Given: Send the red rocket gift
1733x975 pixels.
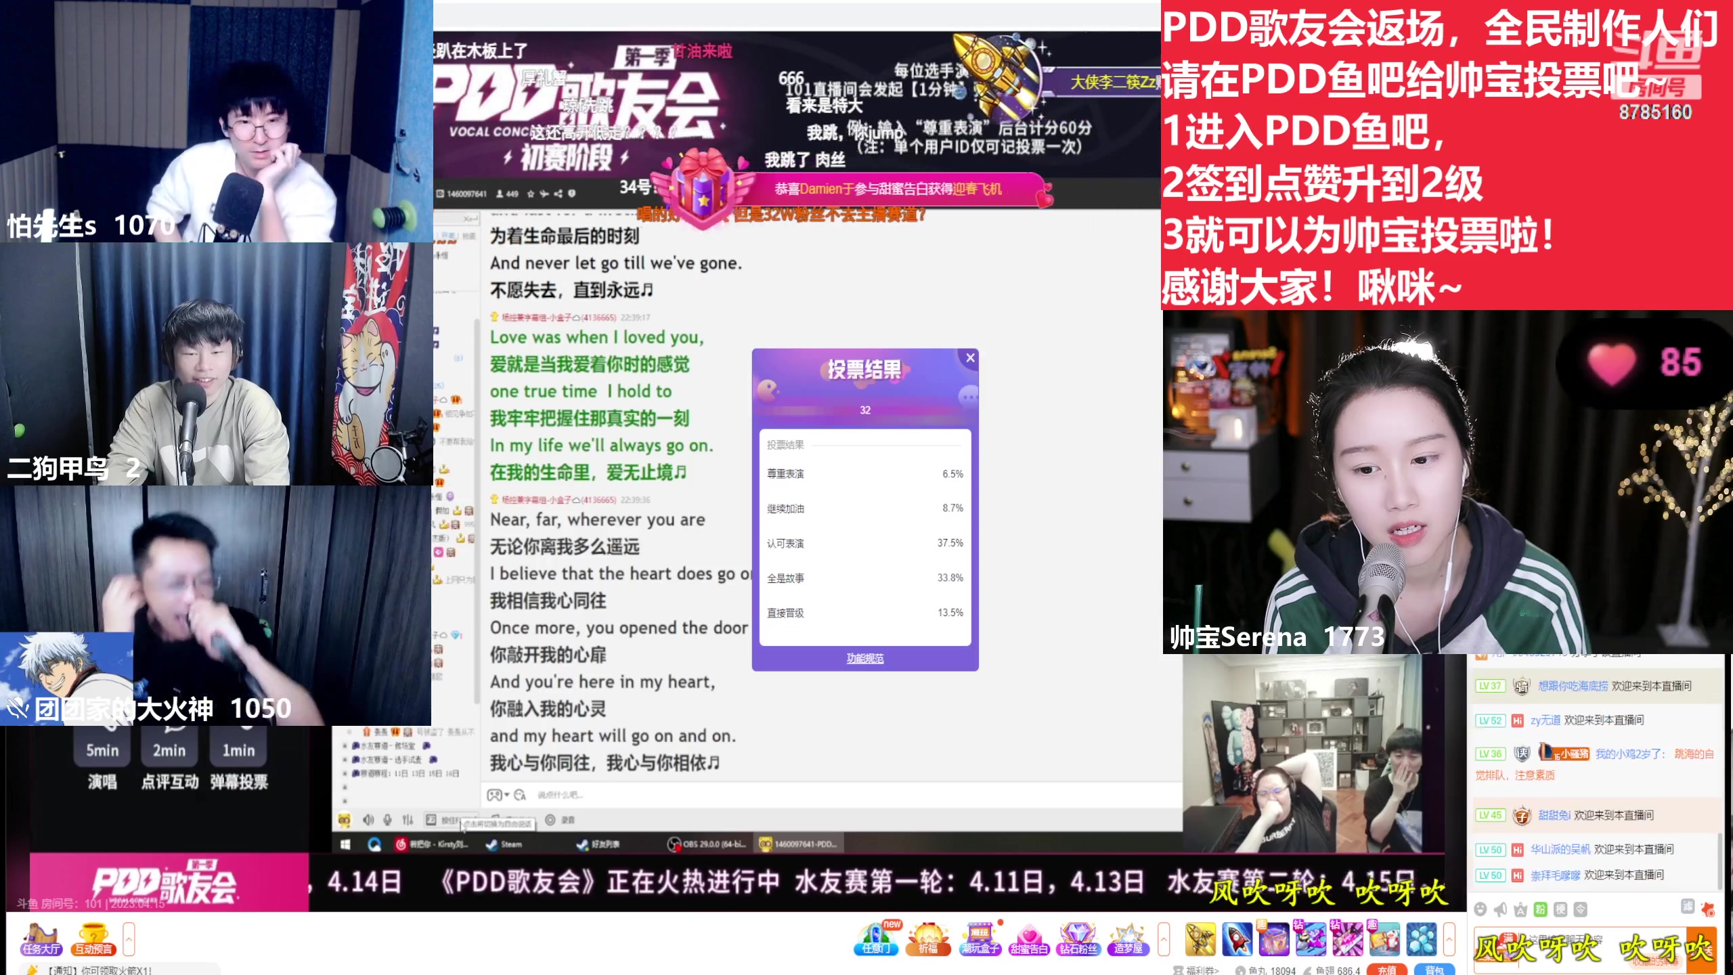Looking at the screenshot, I should click(x=1237, y=939).
